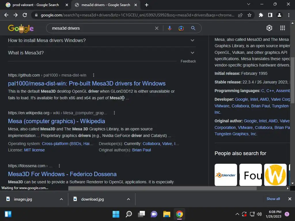The image size is (295, 221).
Task: Search by image with the camera icon
Action: (x=181, y=28)
